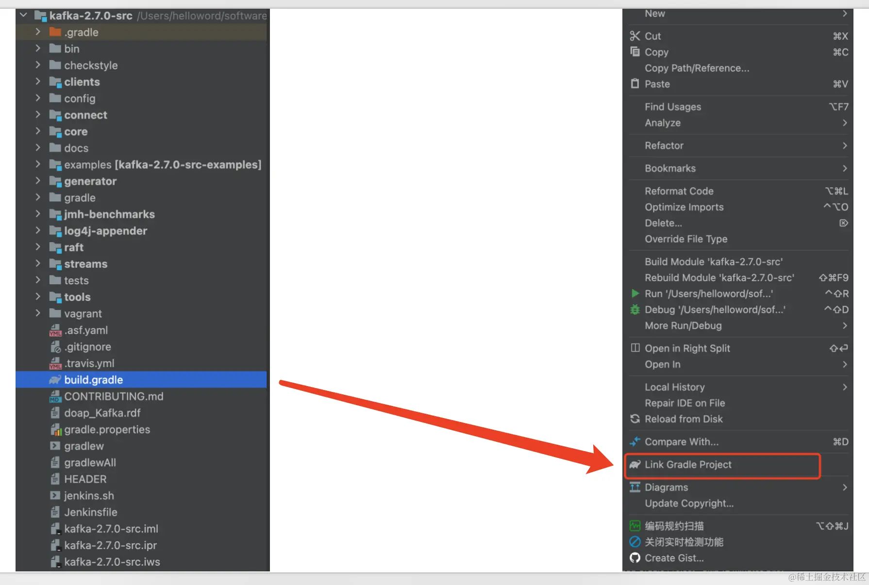Click the orange .gradle folder icon
Screen dimensions: 869x585
[x=55, y=32]
